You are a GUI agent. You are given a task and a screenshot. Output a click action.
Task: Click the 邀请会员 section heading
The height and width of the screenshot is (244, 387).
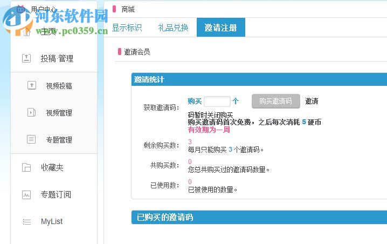click(137, 52)
